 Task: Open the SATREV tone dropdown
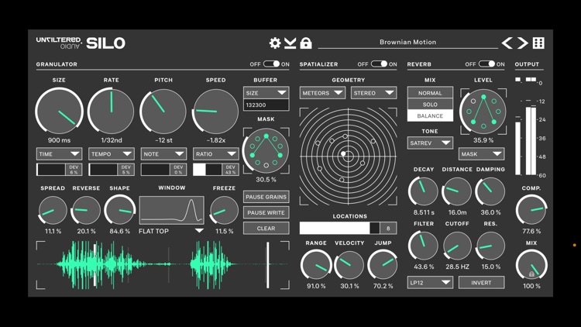pos(430,143)
